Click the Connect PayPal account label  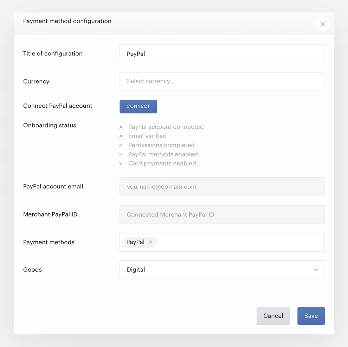(58, 106)
